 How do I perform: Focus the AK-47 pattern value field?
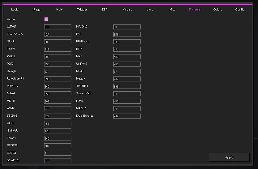coord(58,101)
